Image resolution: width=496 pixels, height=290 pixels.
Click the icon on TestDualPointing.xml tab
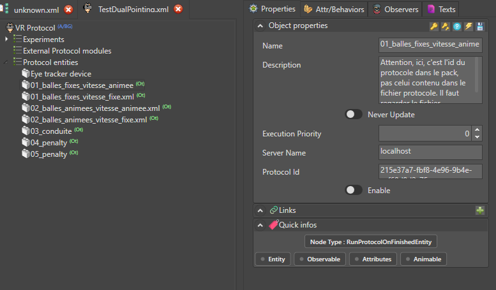(87, 8)
